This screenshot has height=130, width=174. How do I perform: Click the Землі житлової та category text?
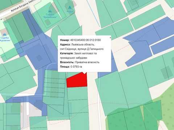tap(85, 53)
